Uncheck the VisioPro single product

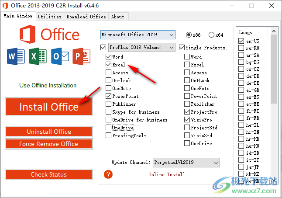(x=187, y=120)
